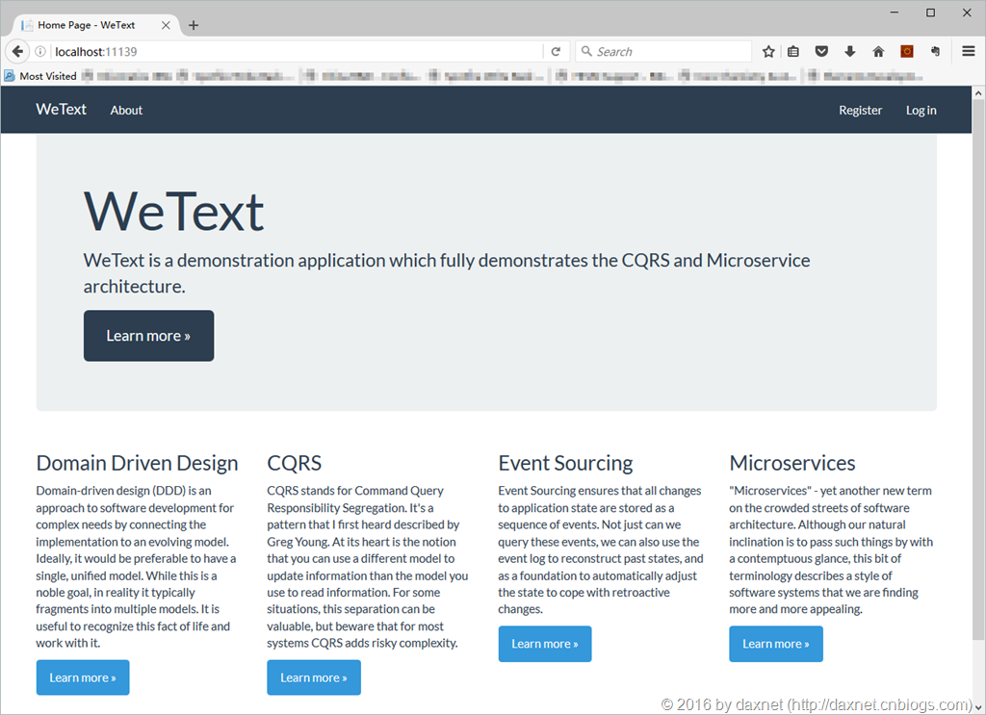Click the red extension icon in toolbar
The width and height of the screenshot is (986, 715).
point(907,52)
